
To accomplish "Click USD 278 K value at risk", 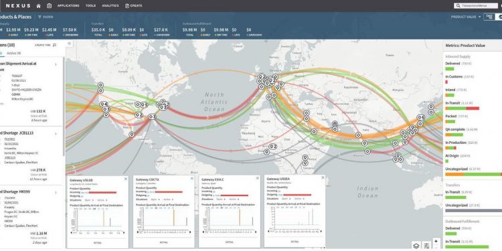I will coord(38,170).
